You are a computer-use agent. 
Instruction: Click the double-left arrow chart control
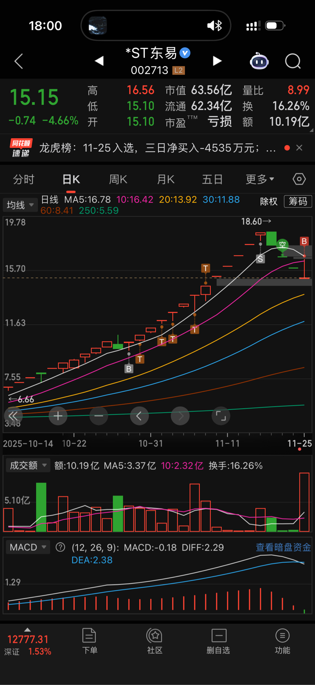[13, 416]
